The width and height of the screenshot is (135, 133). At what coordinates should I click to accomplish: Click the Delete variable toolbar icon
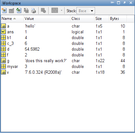point(44,11)
